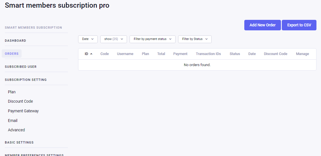Viewport: 321px width, 156px height.
Task: Navigate to Discount Code settings
Action: click(20, 101)
